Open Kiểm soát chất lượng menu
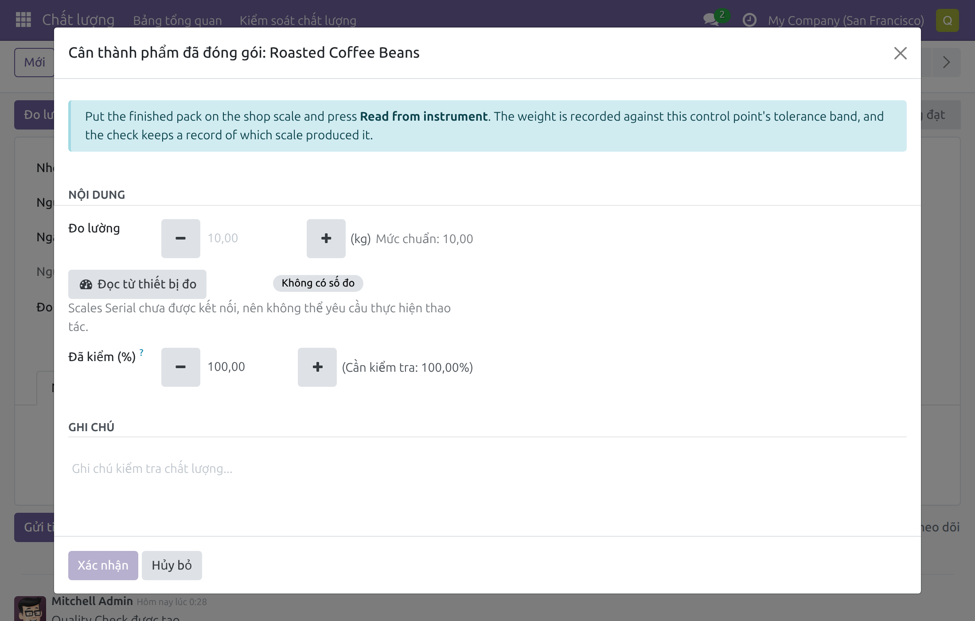 (298, 20)
